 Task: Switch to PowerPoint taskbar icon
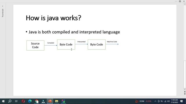pyautogui.click(x=50, y=101)
